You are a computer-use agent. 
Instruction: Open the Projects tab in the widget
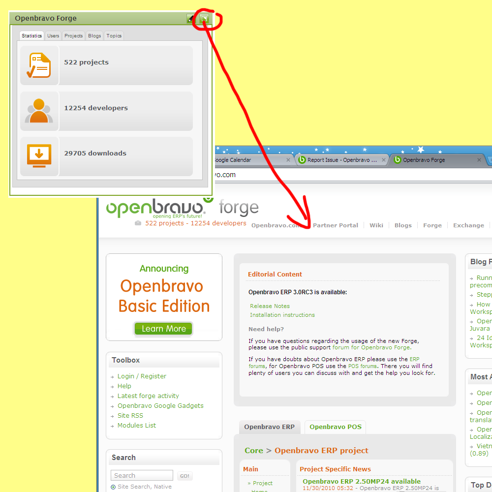(x=74, y=36)
